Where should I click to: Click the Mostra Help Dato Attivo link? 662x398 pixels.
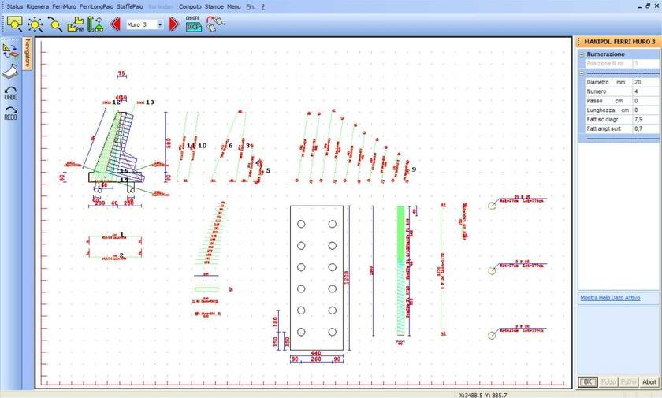tap(610, 297)
